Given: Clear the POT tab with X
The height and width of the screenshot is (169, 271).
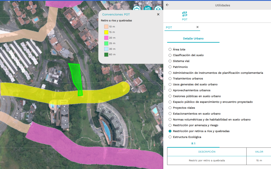Looking at the screenshot, I should tap(197, 27).
